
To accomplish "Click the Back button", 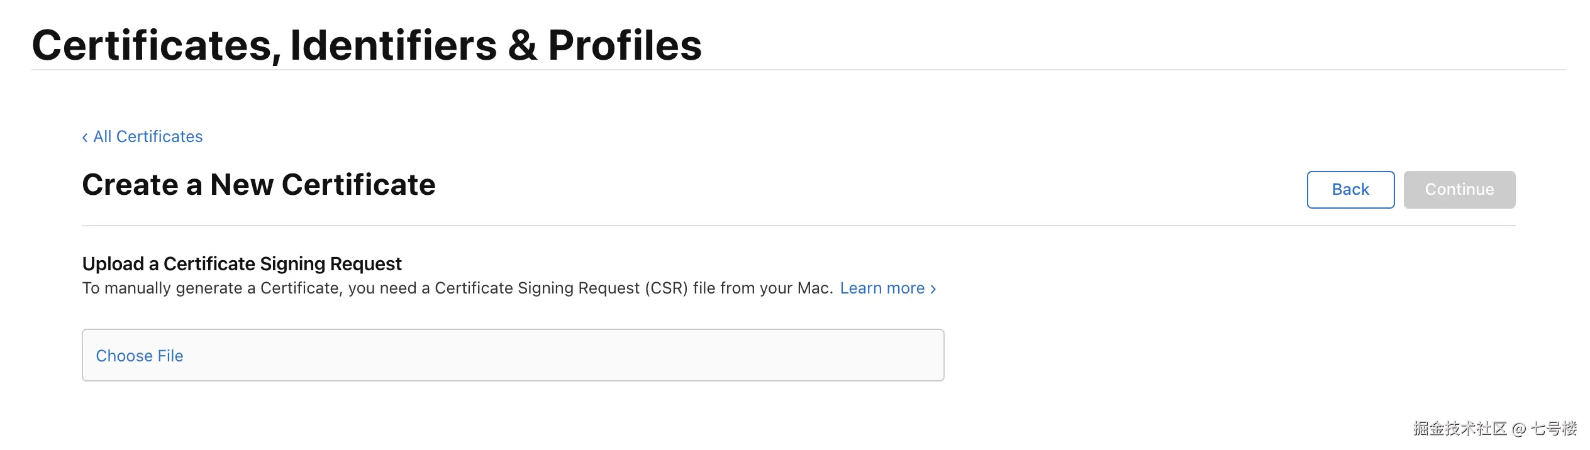I will [1350, 190].
